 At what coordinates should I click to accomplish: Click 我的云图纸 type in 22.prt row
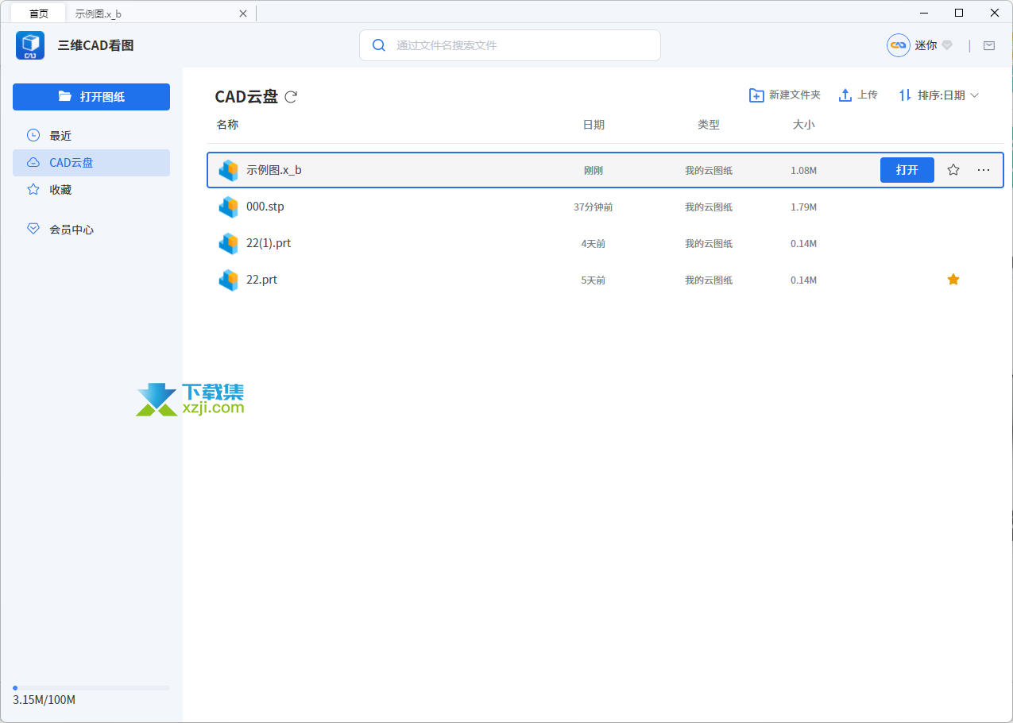pyautogui.click(x=709, y=280)
